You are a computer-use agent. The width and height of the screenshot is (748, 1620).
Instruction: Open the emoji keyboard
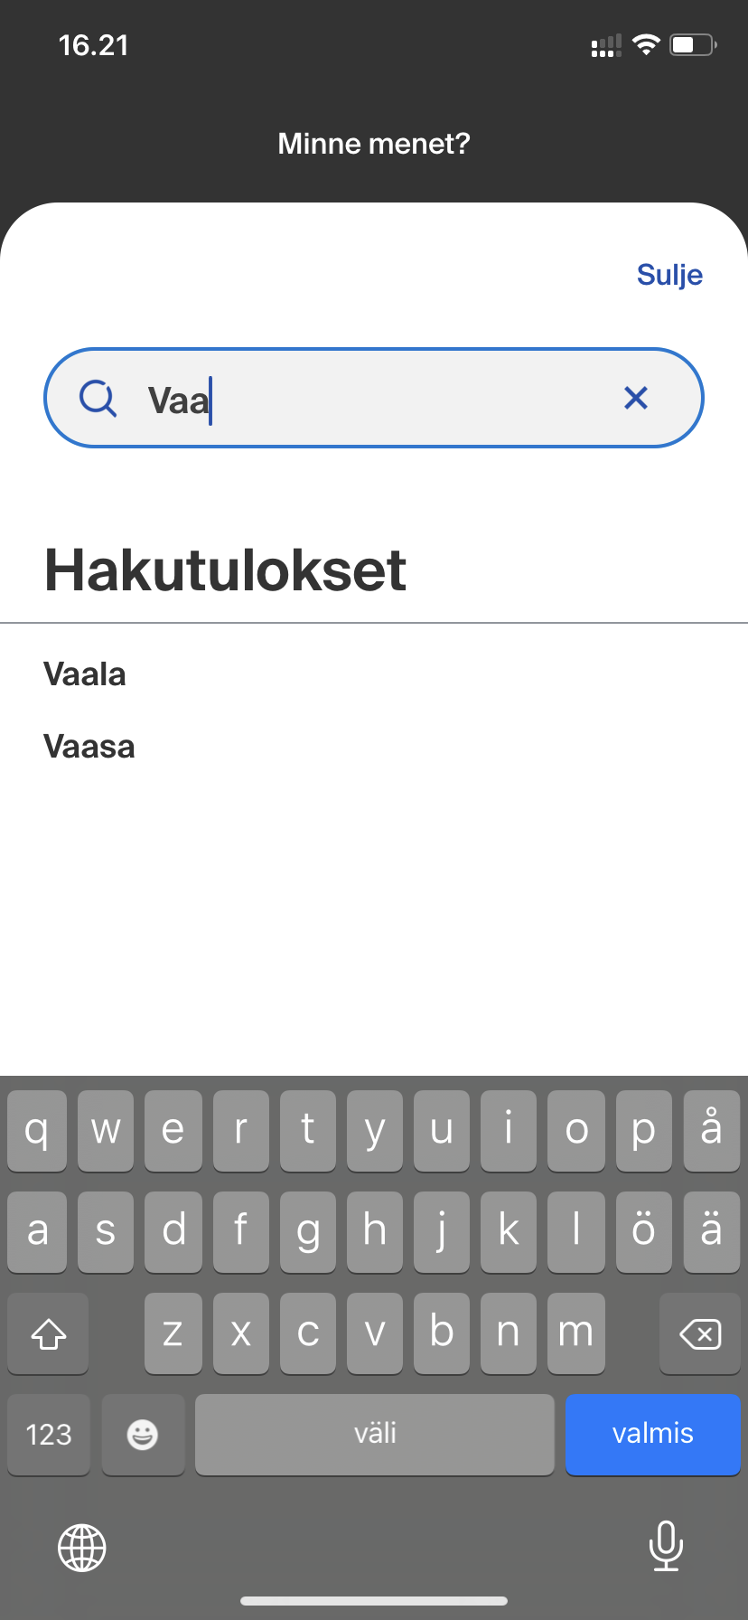click(143, 1434)
